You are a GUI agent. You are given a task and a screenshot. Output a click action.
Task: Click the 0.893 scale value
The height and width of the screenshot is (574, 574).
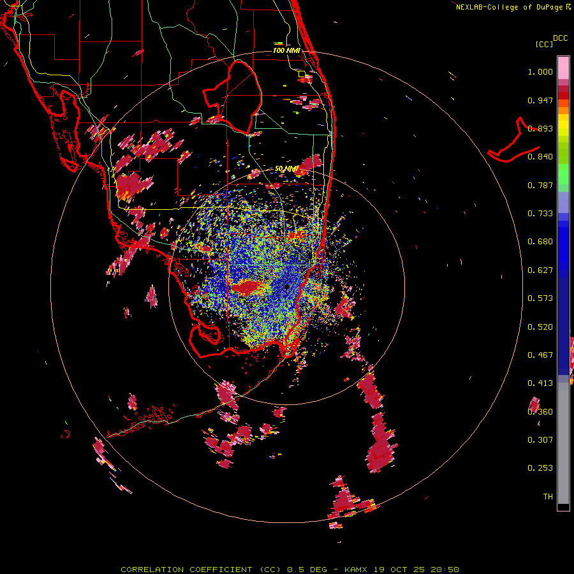pos(540,128)
